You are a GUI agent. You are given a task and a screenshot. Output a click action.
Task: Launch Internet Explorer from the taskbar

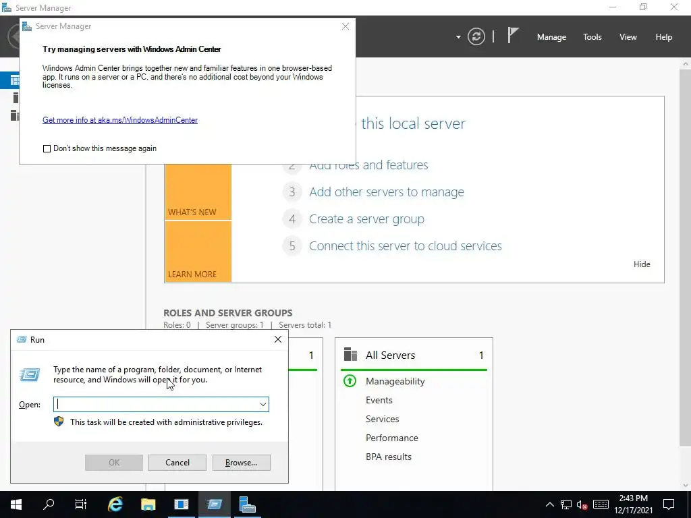click(x=115, y=505)
